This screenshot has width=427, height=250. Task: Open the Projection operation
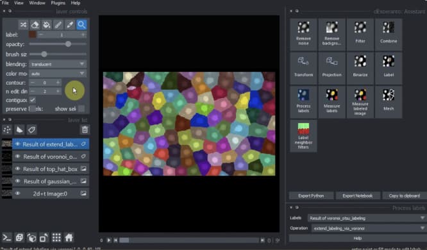[331, 68]
